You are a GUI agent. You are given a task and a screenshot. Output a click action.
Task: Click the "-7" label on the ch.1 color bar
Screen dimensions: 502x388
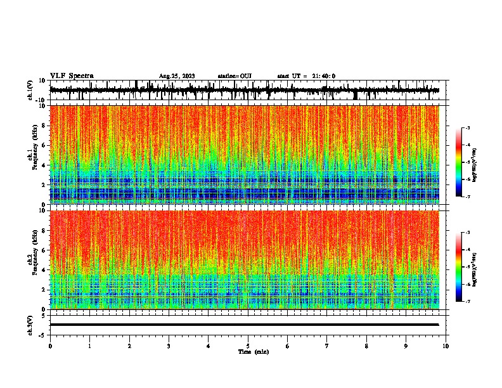tap(467, 197)
